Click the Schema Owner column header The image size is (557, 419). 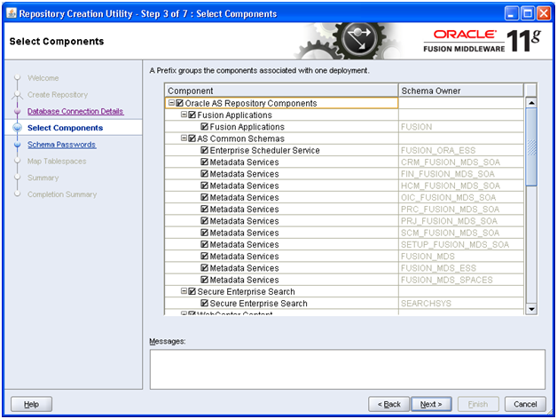click(x=461, y=91)
